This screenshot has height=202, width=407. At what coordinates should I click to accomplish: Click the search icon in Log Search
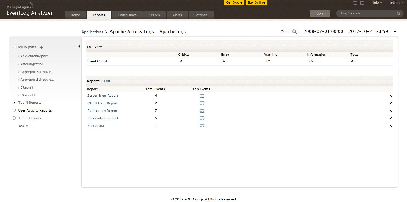(x=399, y=14)
